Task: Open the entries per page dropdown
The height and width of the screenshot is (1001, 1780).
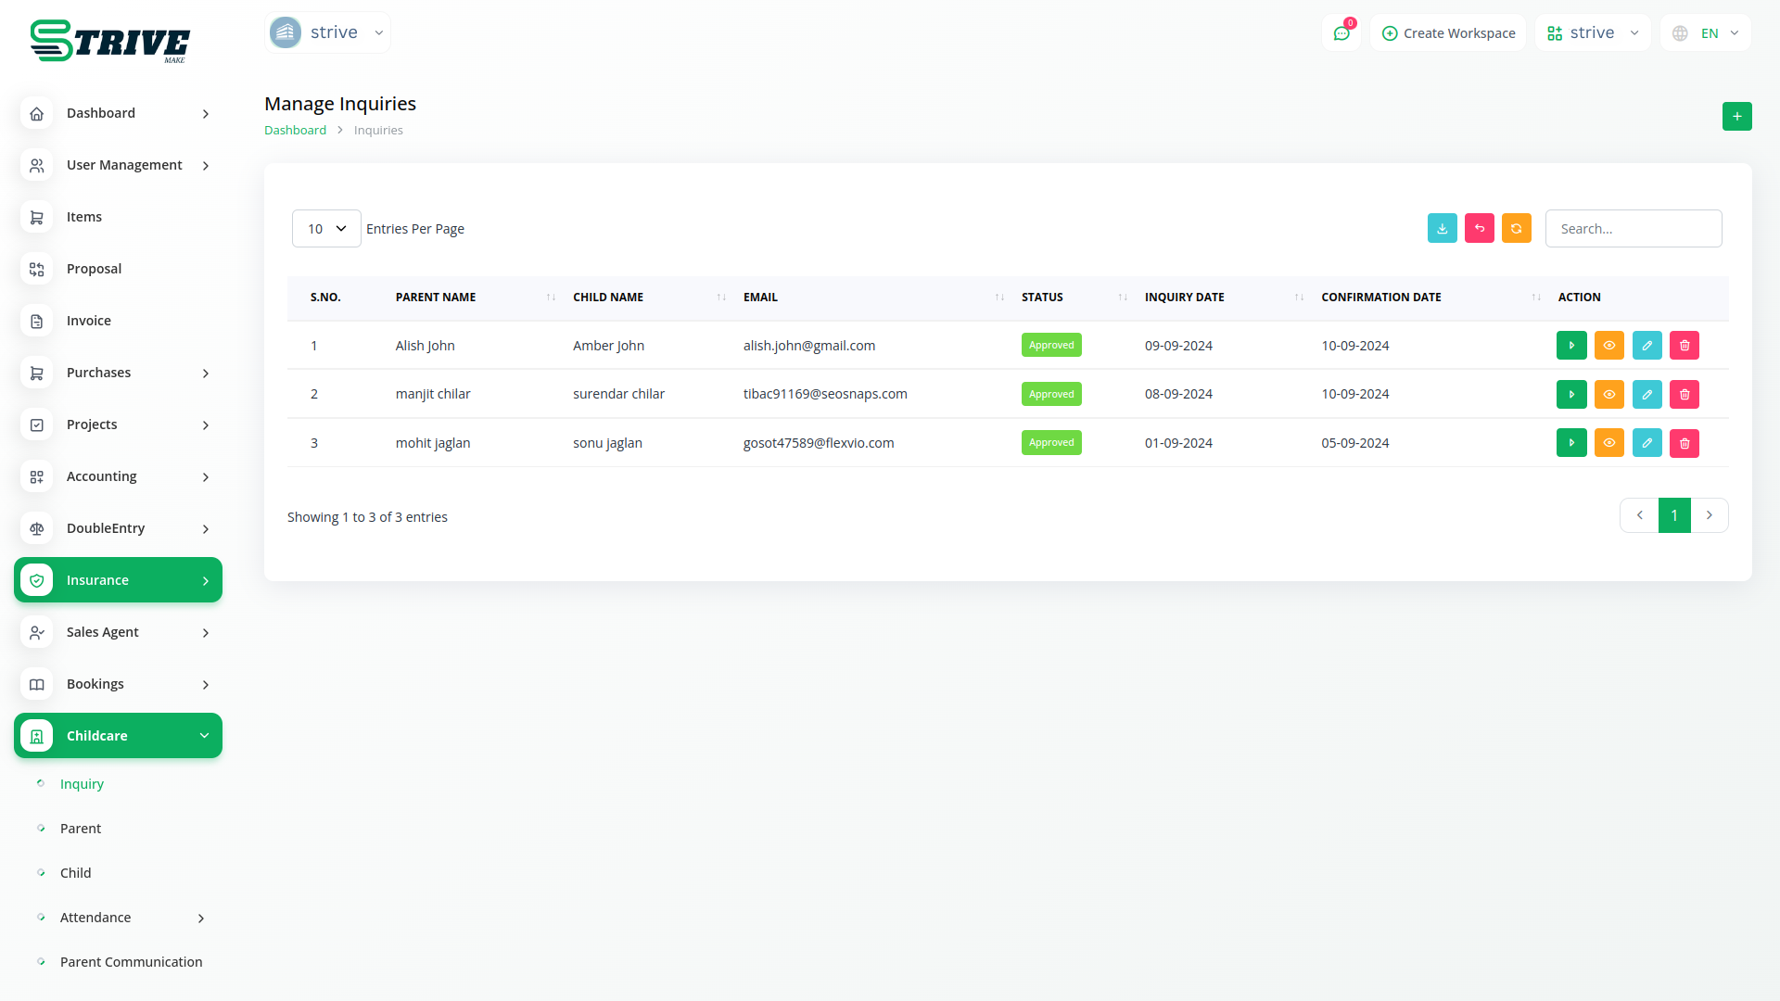Action: (x=326, y=229)
